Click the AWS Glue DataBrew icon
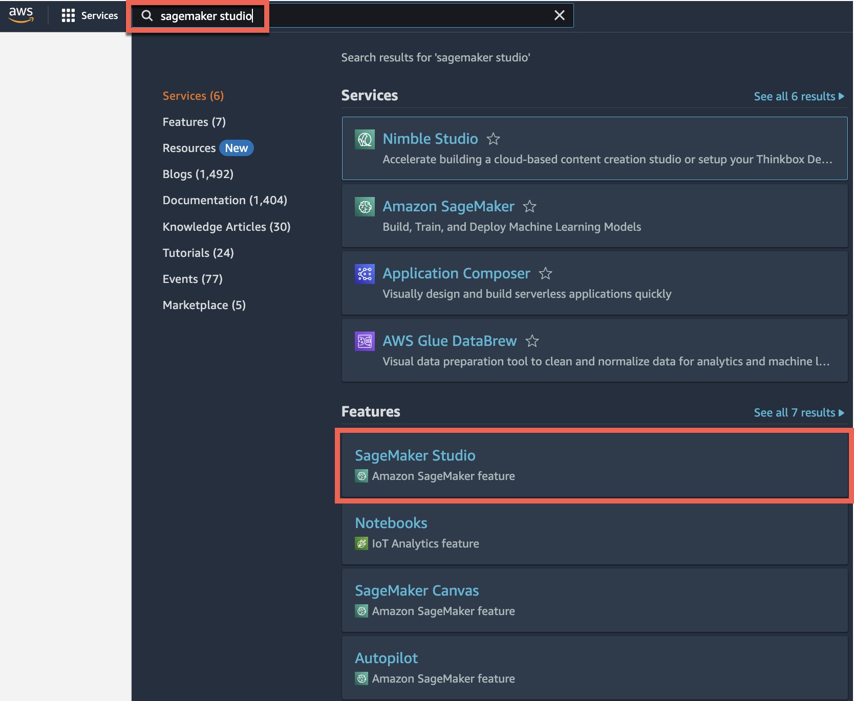The width and height of the screenshot is (854, 701). [x=365, y=341]
